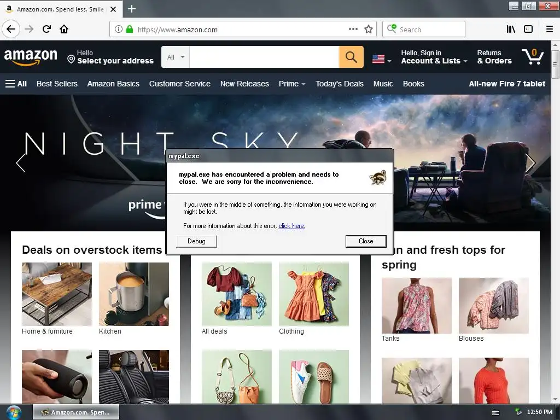This screenshot has width=560, height=420.
Task: Close the Amazon.com browser tab
Action: (113, 9)
